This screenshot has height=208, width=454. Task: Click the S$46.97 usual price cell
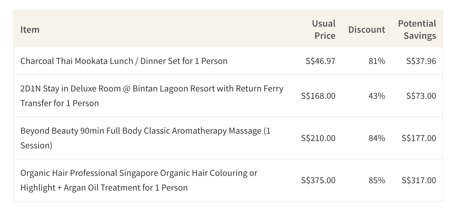[321, 61]
